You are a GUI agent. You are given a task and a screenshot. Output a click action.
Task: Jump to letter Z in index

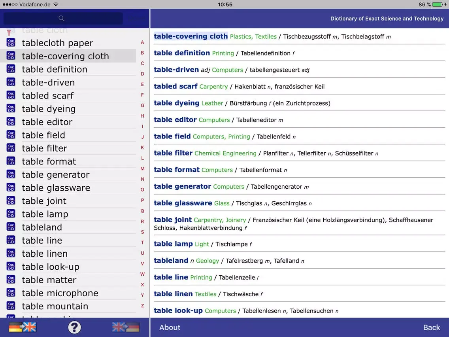pos(142,306)
